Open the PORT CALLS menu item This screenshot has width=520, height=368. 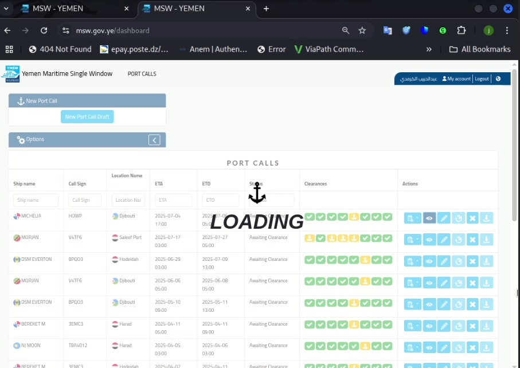(x=142, y=74)
